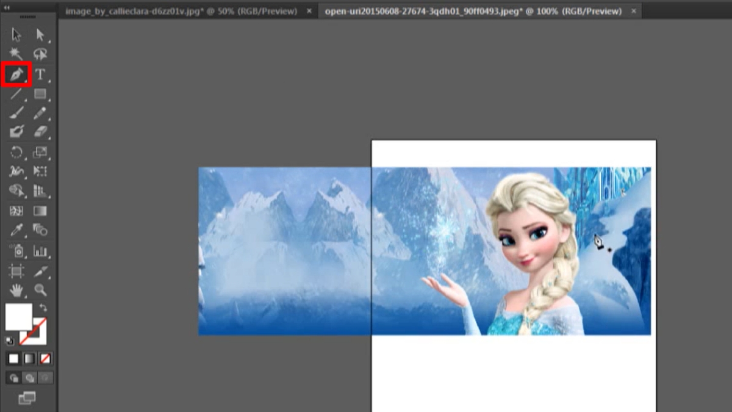732x412 pixels.
Task: Select the Selection tool black arrow
Action: [16, 35]
